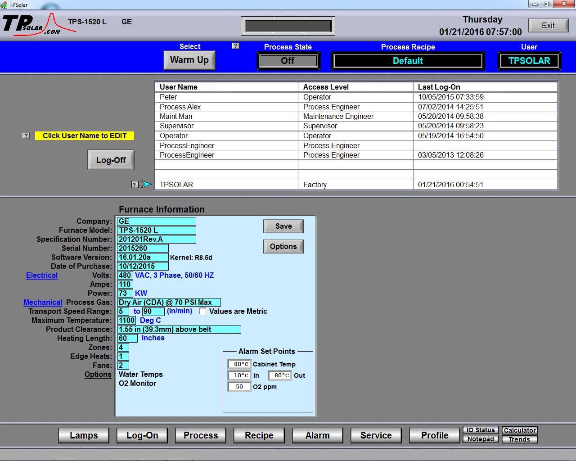The height and width of the screenshot is (461, 576).
Task: Click cyan arrow pointing to TPSOLAR row
Action: pyautogui.click(x=146, y=184)
